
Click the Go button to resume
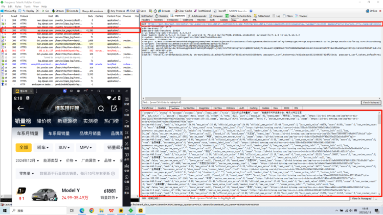pos(46,11)
